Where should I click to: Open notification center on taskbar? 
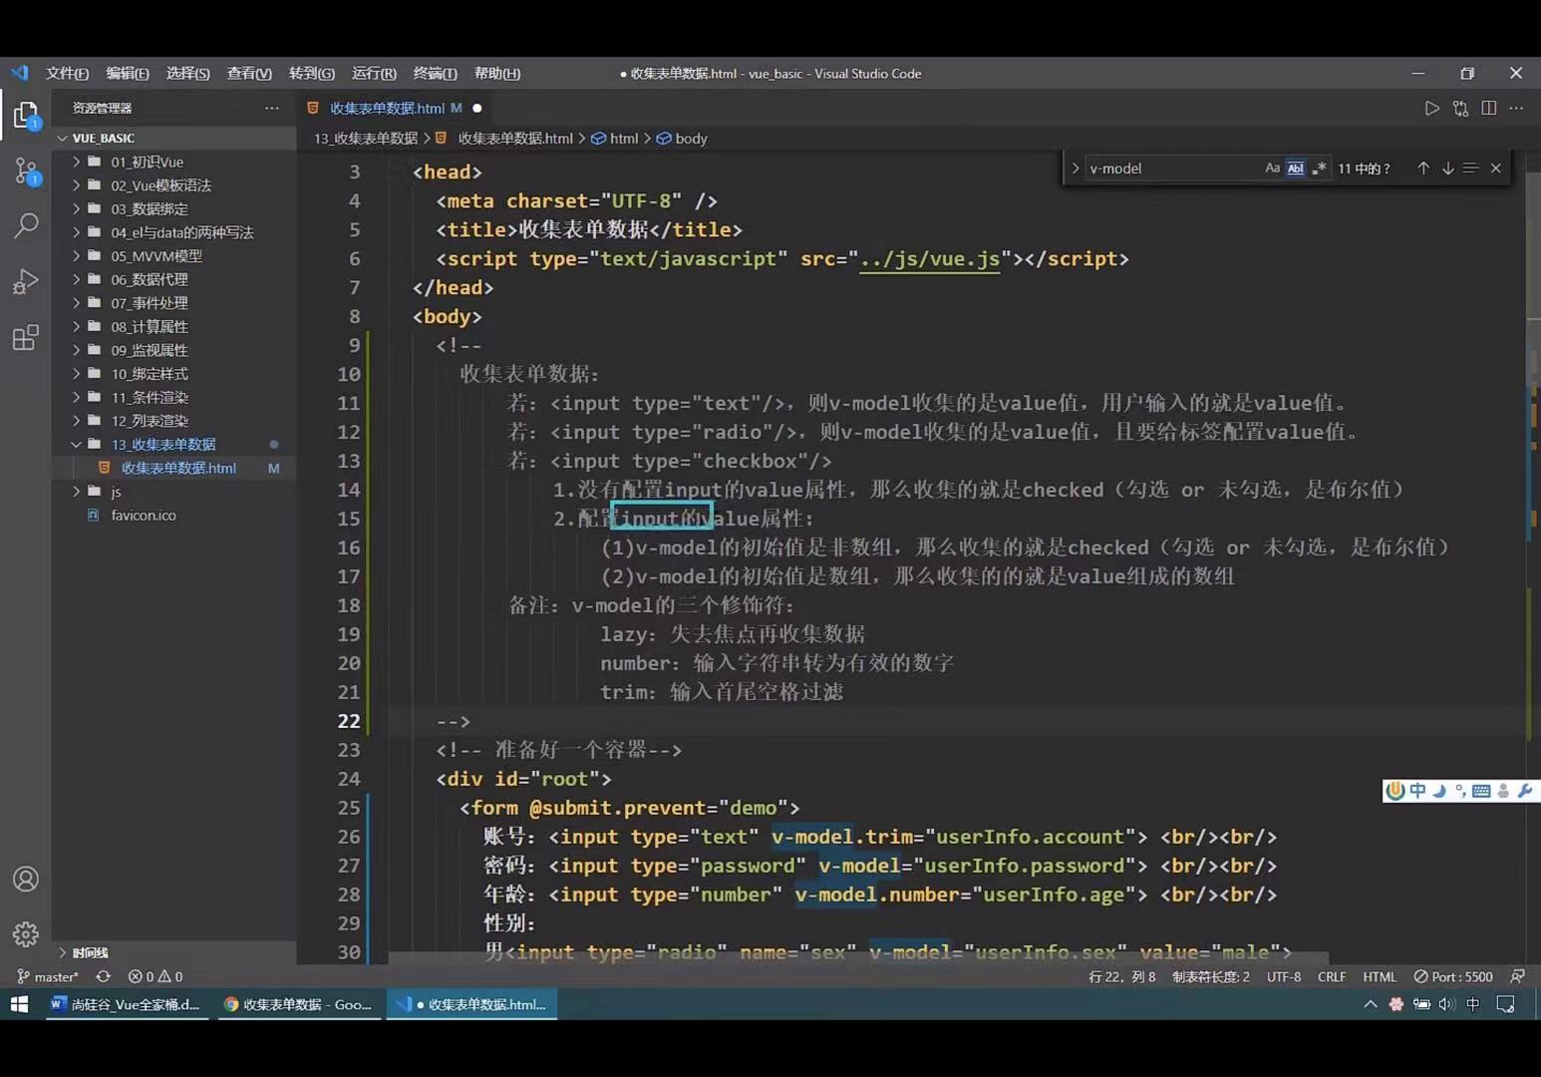pos(1505,1004)
